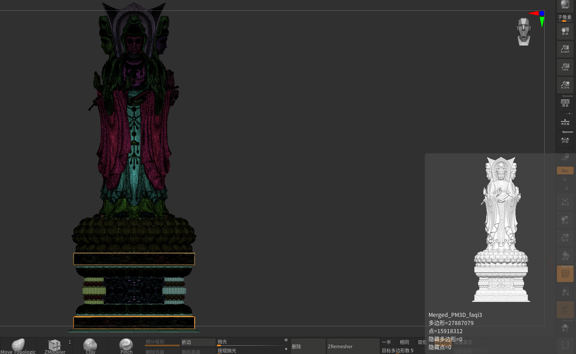Viewport: 576px width, 354px height.
Task: Toggle the 按组抛光 mode circle
Action: pos(286,349)
